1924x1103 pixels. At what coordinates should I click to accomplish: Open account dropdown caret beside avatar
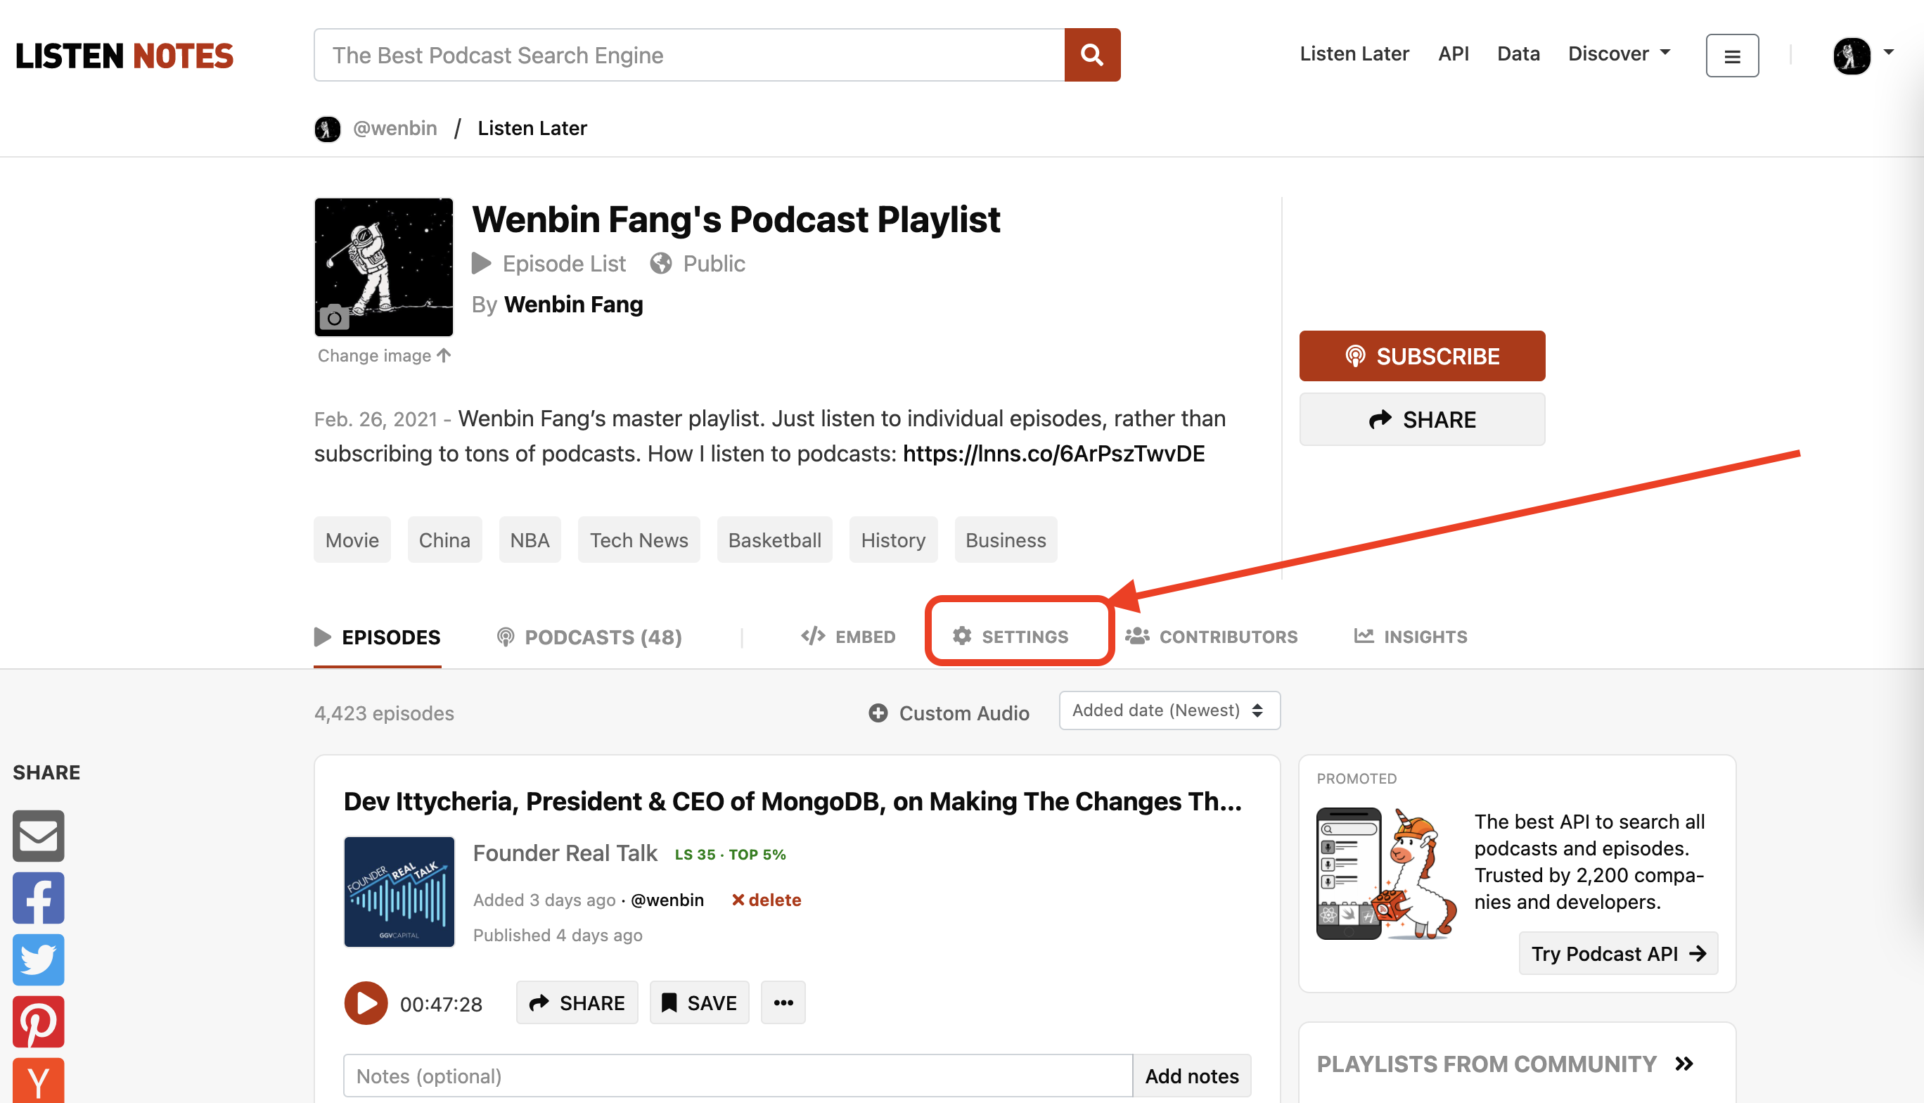point(1888,52)
